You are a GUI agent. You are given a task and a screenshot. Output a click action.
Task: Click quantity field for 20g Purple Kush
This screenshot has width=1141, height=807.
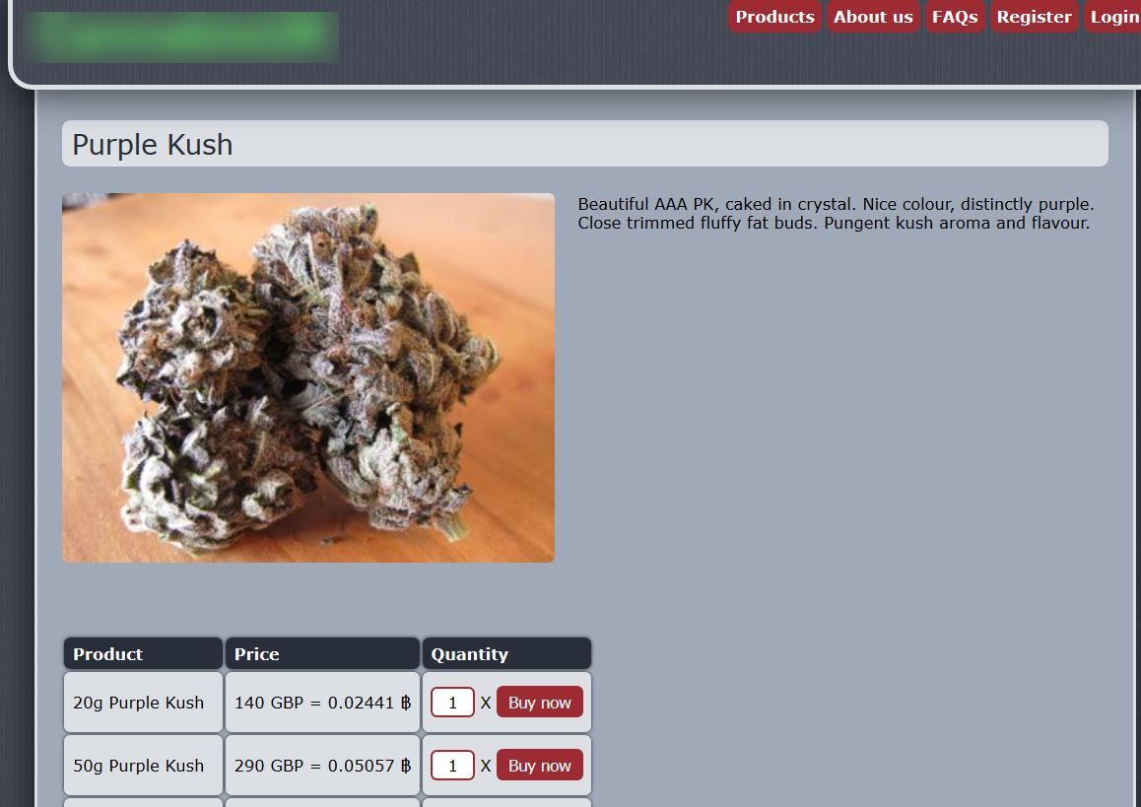[452, 703]
